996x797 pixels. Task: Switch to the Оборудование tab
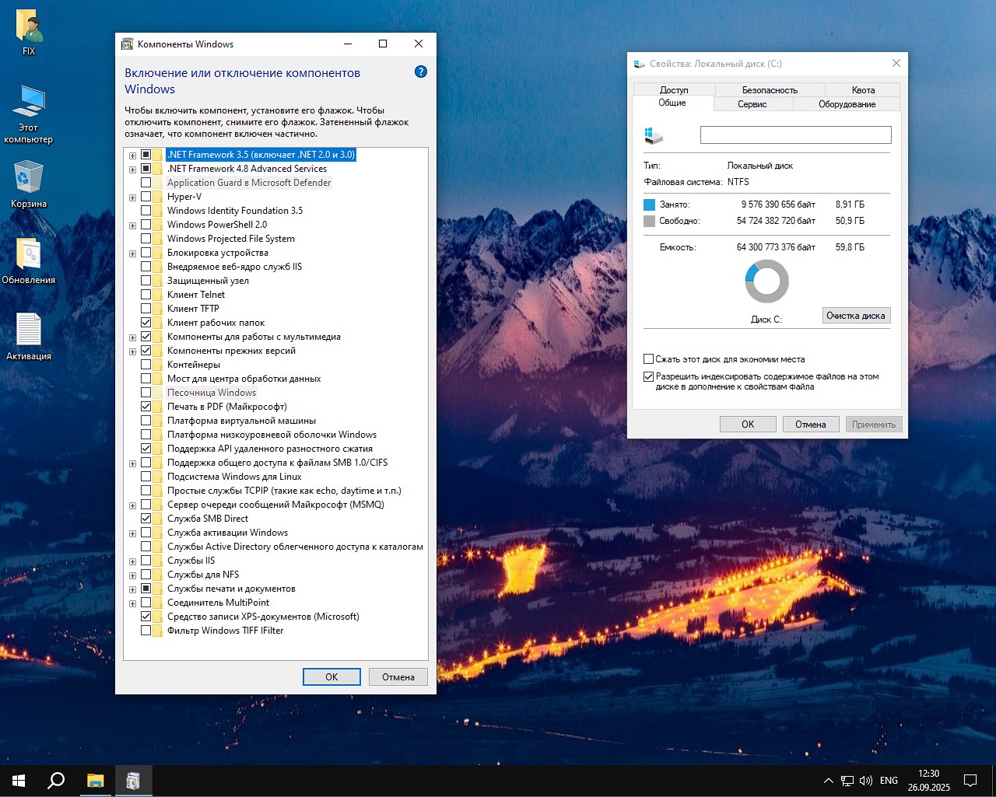click(847, 104)
